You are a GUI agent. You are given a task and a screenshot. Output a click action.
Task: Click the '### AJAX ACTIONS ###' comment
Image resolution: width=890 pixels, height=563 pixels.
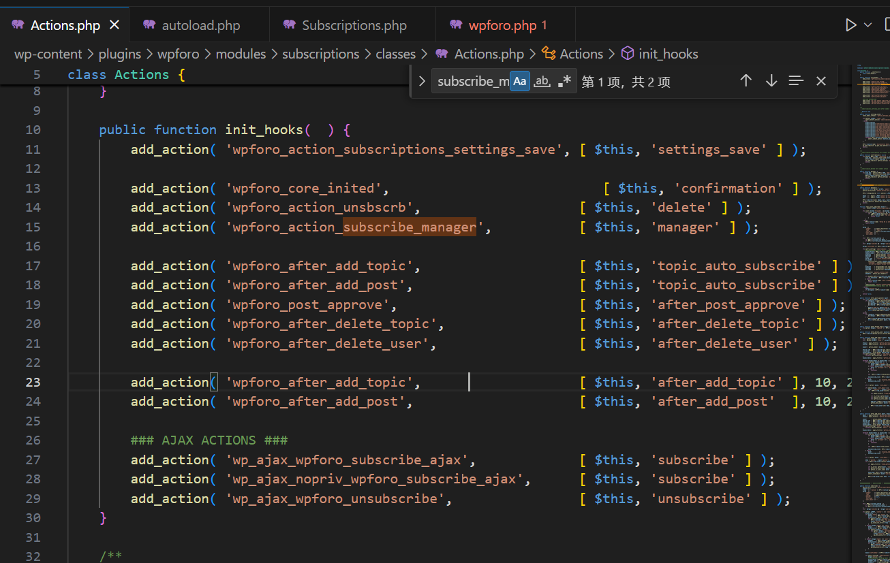(x=209, y=440)
